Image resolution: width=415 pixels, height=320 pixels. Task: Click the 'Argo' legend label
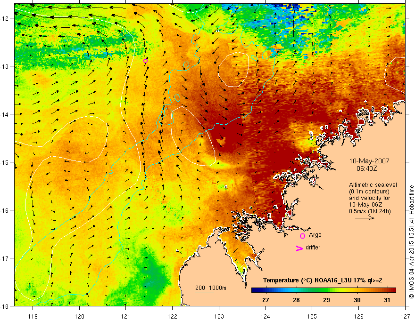click(315, 235)
